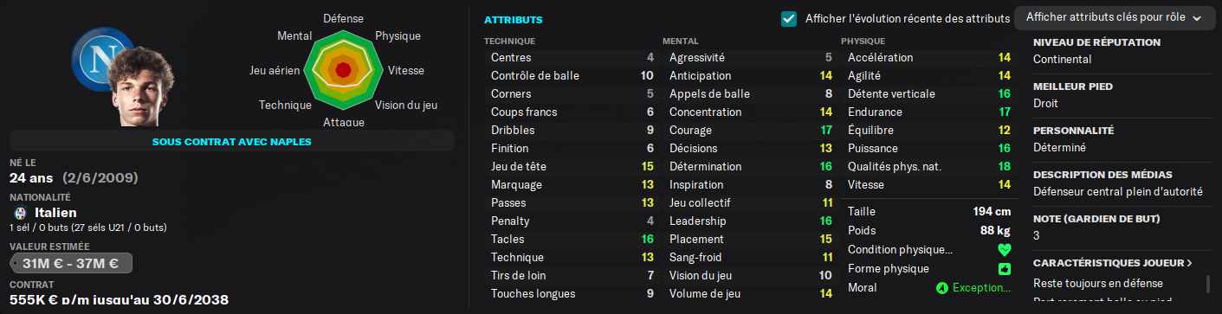Click the 31M € - 37M € value badge
The width and height of the screenshot is (1222, 314).
(70, 264)
